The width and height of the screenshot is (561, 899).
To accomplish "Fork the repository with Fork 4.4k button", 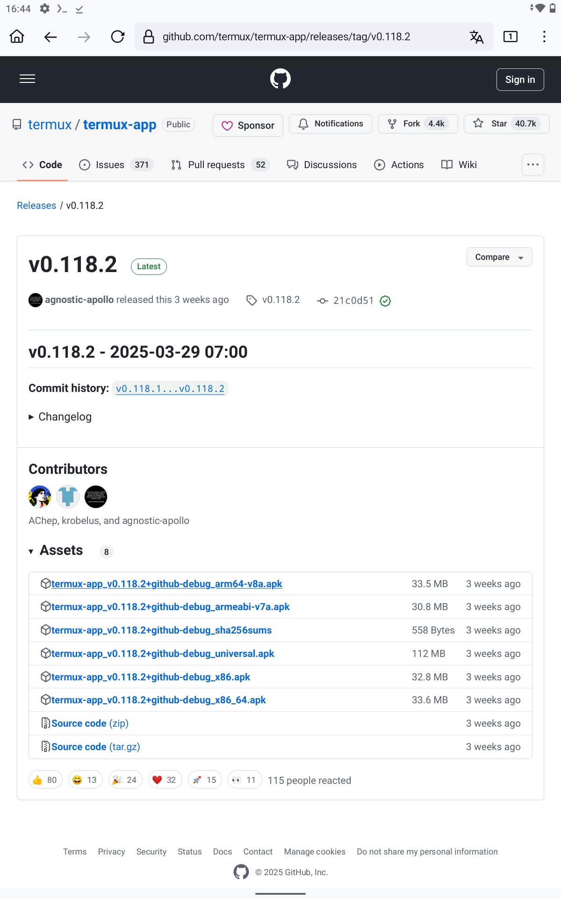I will pos(418,124).
